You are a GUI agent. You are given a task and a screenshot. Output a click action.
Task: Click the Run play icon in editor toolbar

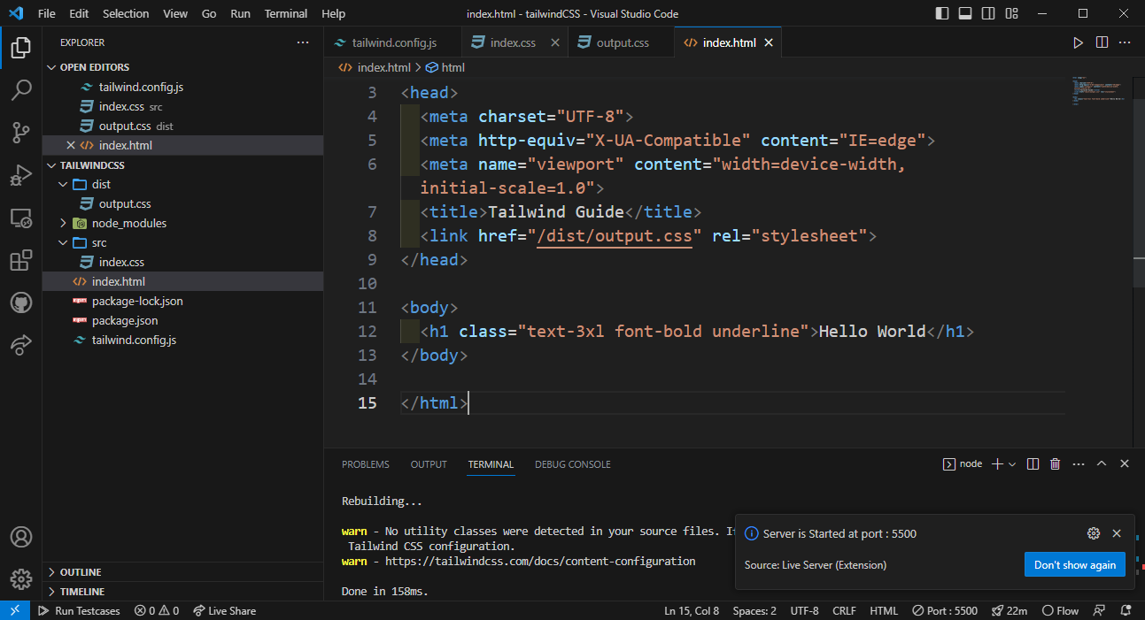pyautogui.click(x=1078, y=42)
